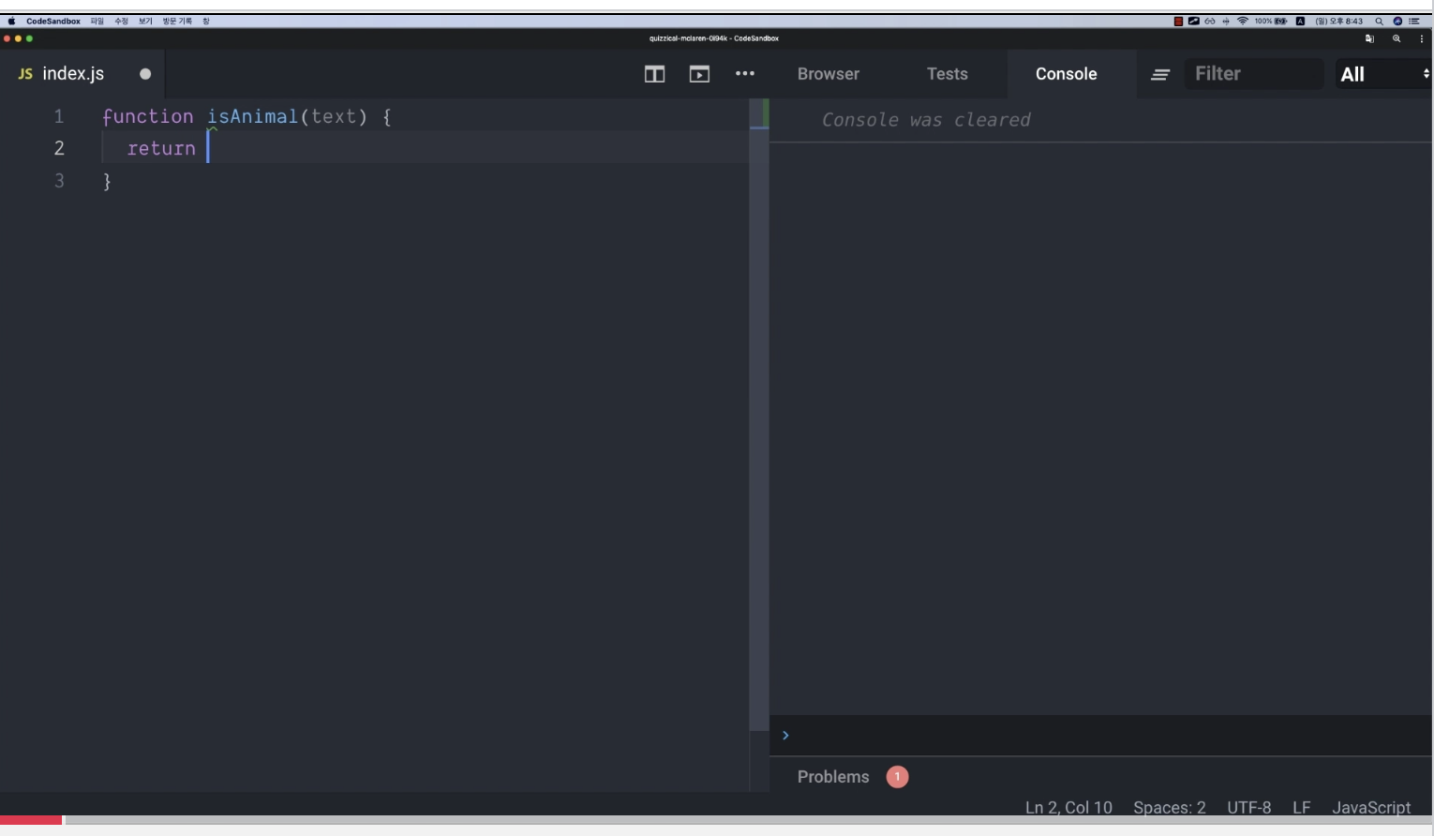The image size is (1434, 836).
Task: Click the console command input line
Action: coord(1101,736)
